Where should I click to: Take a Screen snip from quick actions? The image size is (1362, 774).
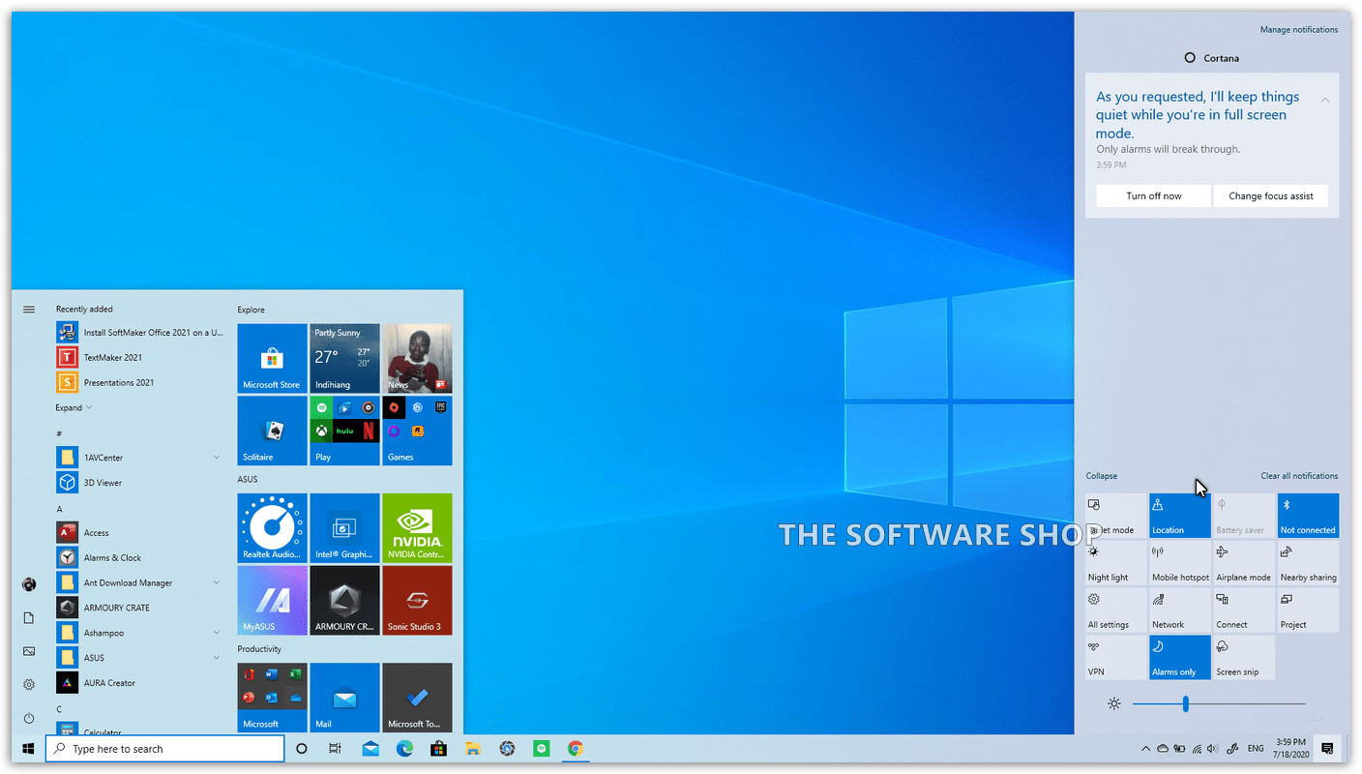pyautogui.click(x=1244, y=657)
